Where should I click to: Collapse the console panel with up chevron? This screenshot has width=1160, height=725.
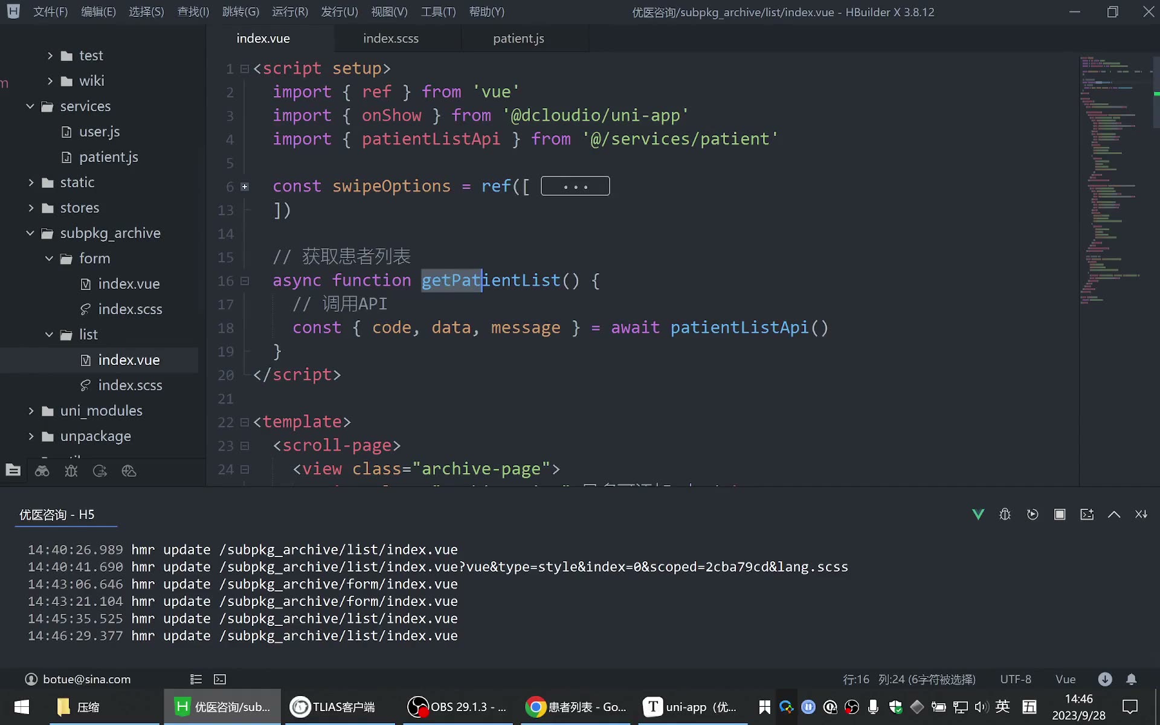pyautogui.click(x=1114, y=514)
